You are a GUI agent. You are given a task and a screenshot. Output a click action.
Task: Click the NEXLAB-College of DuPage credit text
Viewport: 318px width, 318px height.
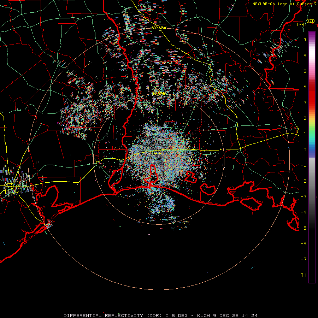pyautogui.click(x=284, y=4)
